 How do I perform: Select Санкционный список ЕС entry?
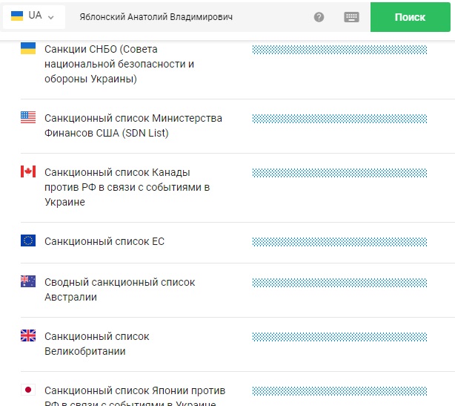pos(104,241)
